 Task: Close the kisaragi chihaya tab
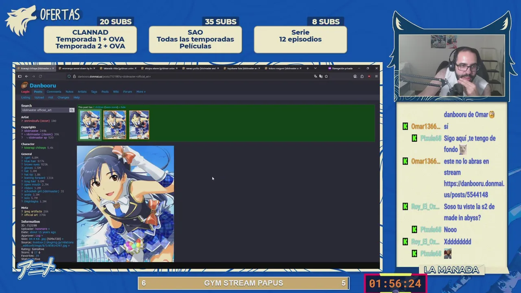53,68
